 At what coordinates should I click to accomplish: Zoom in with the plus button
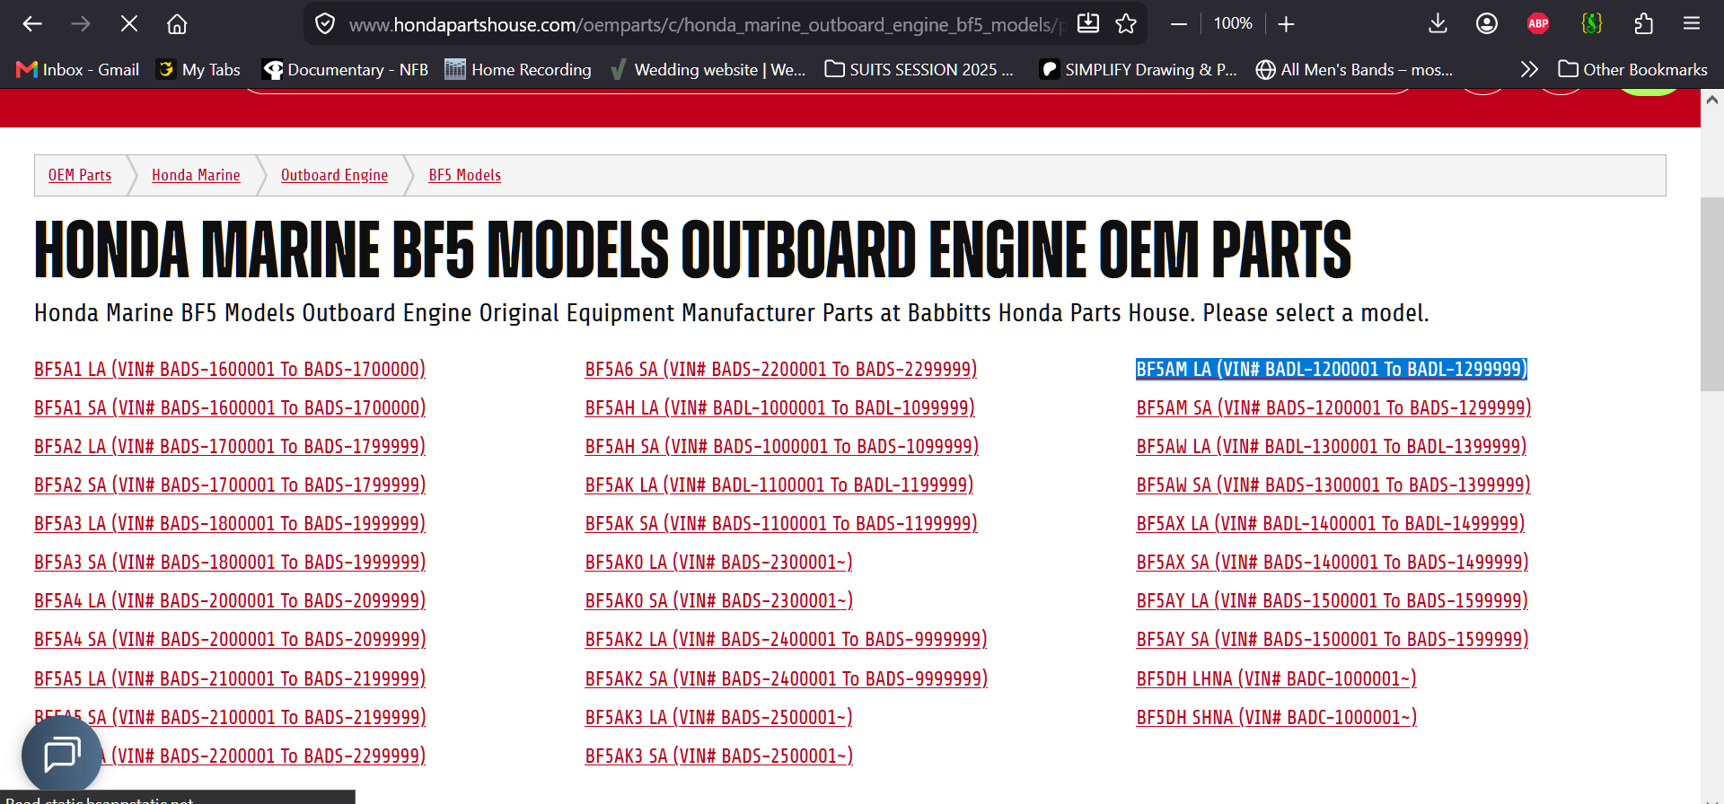pyautogui.click(x=1286, y=24)
